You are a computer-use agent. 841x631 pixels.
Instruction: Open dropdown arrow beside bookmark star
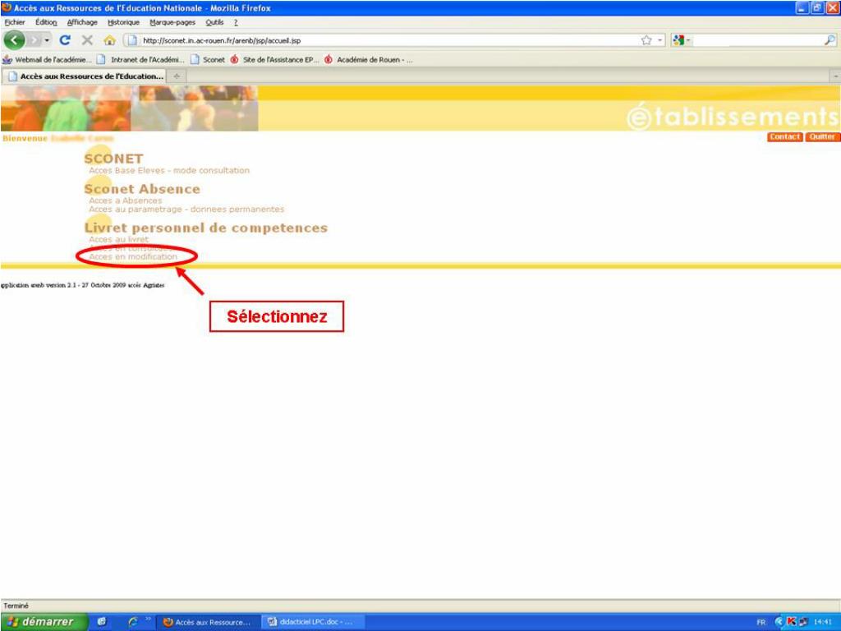coord(659,41)
